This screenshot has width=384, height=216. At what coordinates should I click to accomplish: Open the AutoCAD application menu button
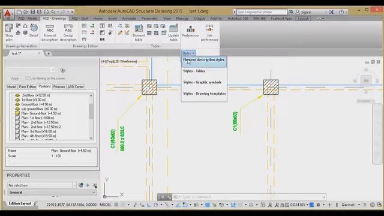(x=8, y=14)
